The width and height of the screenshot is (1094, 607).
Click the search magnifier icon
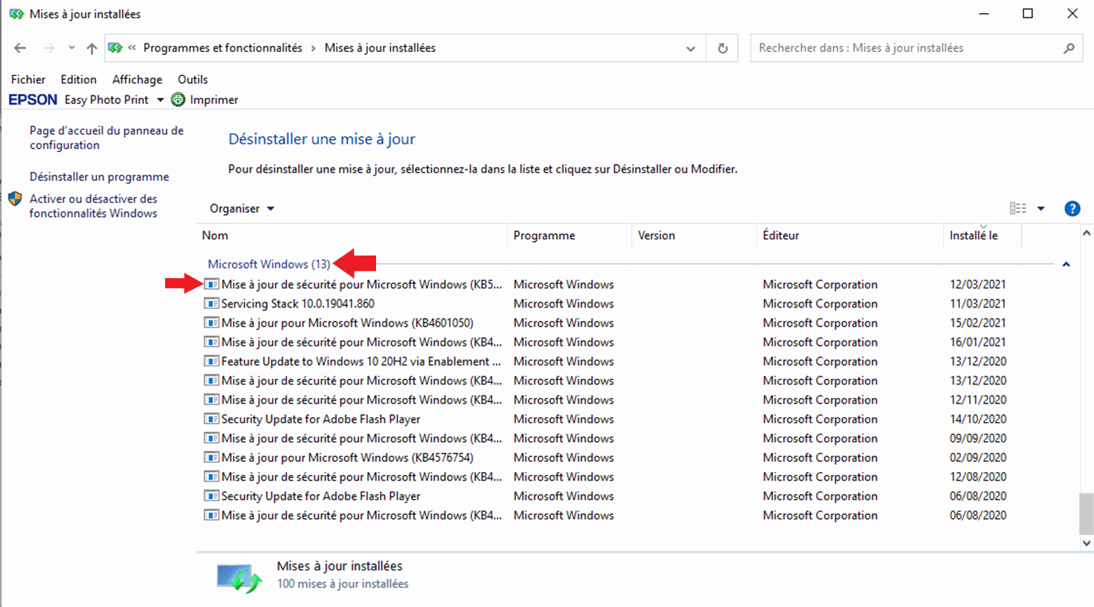1069,49
